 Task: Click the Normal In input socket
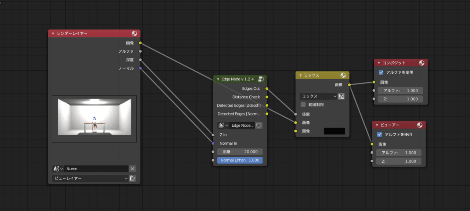[213, 143]
